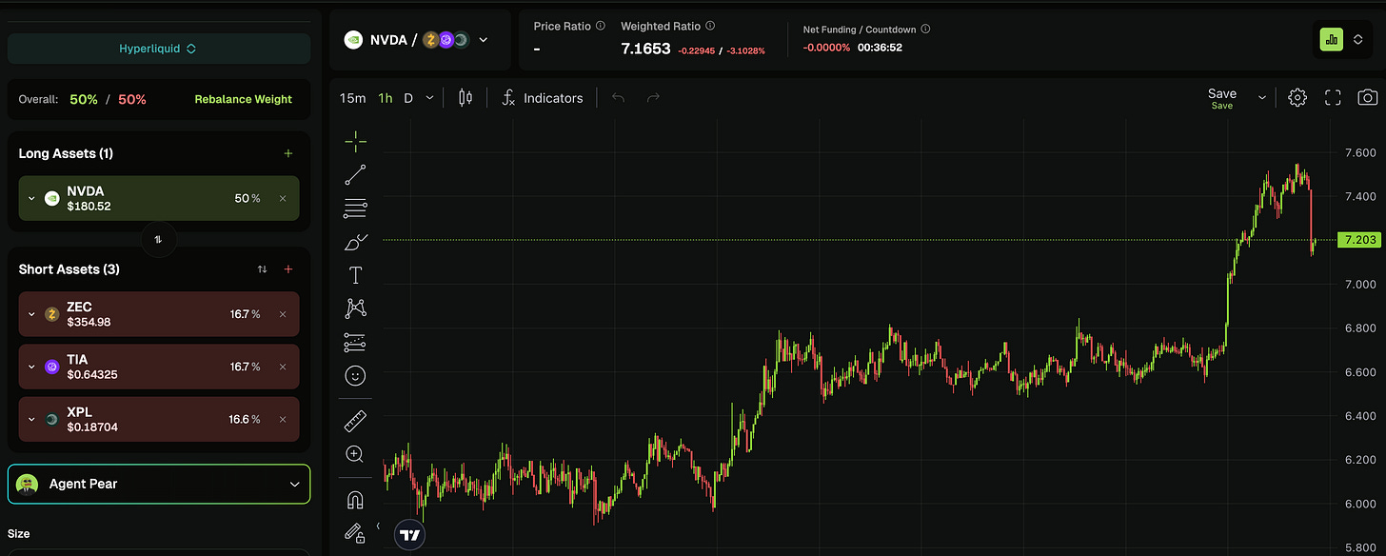Click the Short Assets (3) heading

pyautogui.click(x=69, y=269)
